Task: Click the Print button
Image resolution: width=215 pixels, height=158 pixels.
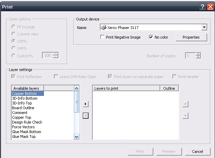Action: coord(140,152)
